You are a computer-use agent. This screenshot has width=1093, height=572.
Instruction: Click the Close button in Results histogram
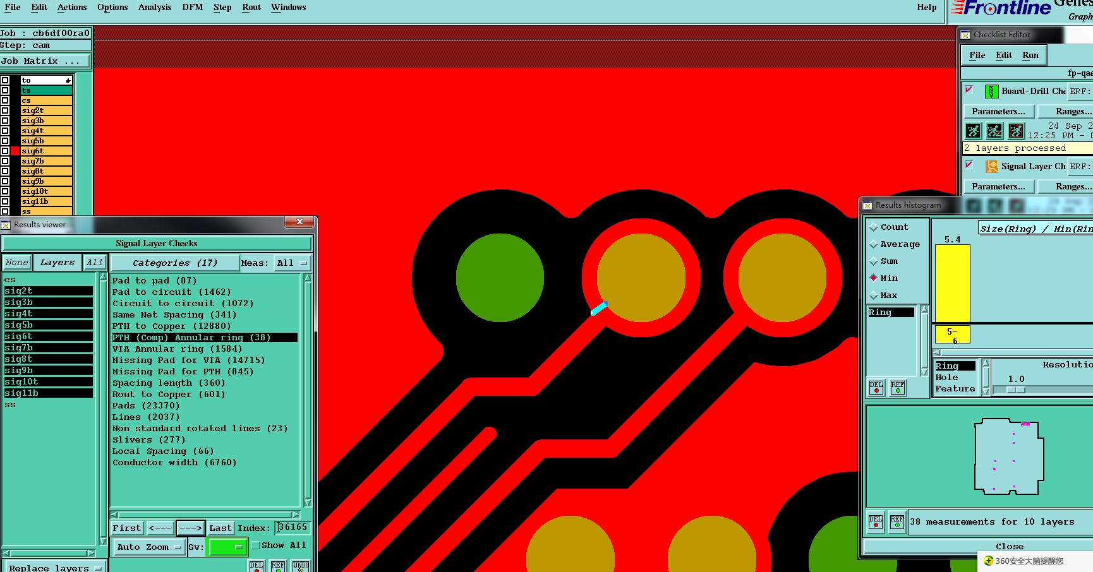pyautogui.click(x=1010, y=547)
